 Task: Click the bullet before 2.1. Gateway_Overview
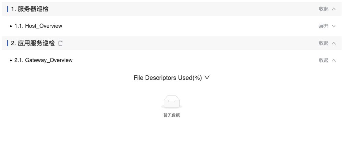[x=11, y=60]
